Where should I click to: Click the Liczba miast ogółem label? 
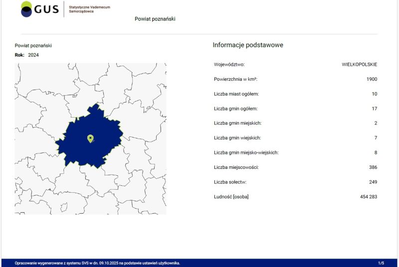pyautogui.click(x=236, y=94)
